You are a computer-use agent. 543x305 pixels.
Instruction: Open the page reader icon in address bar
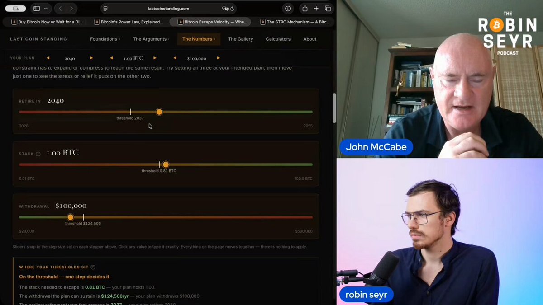click(x=105, y=9)
